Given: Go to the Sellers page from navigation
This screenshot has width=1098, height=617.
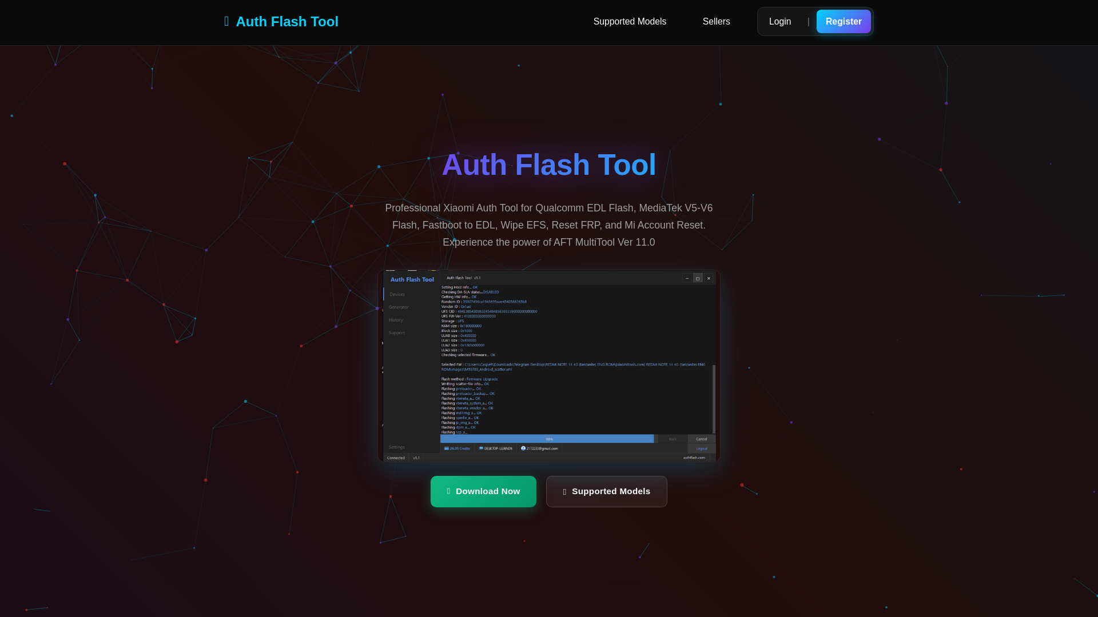Looking at the screenshot, I should click(716, 22).
